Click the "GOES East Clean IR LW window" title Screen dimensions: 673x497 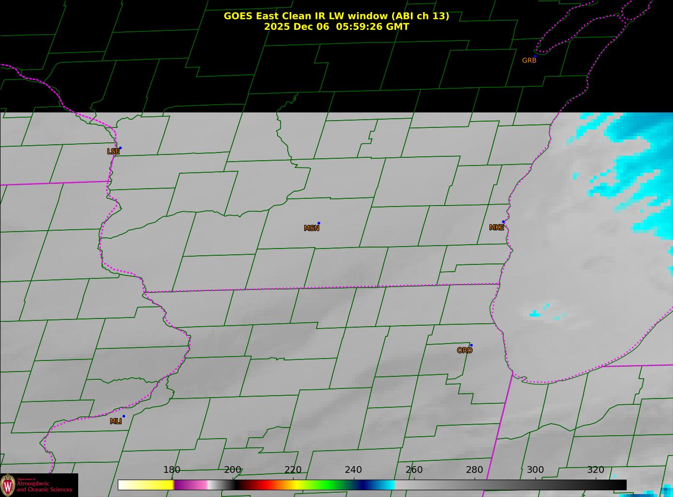pyautogui.click(x=336, y=16)
